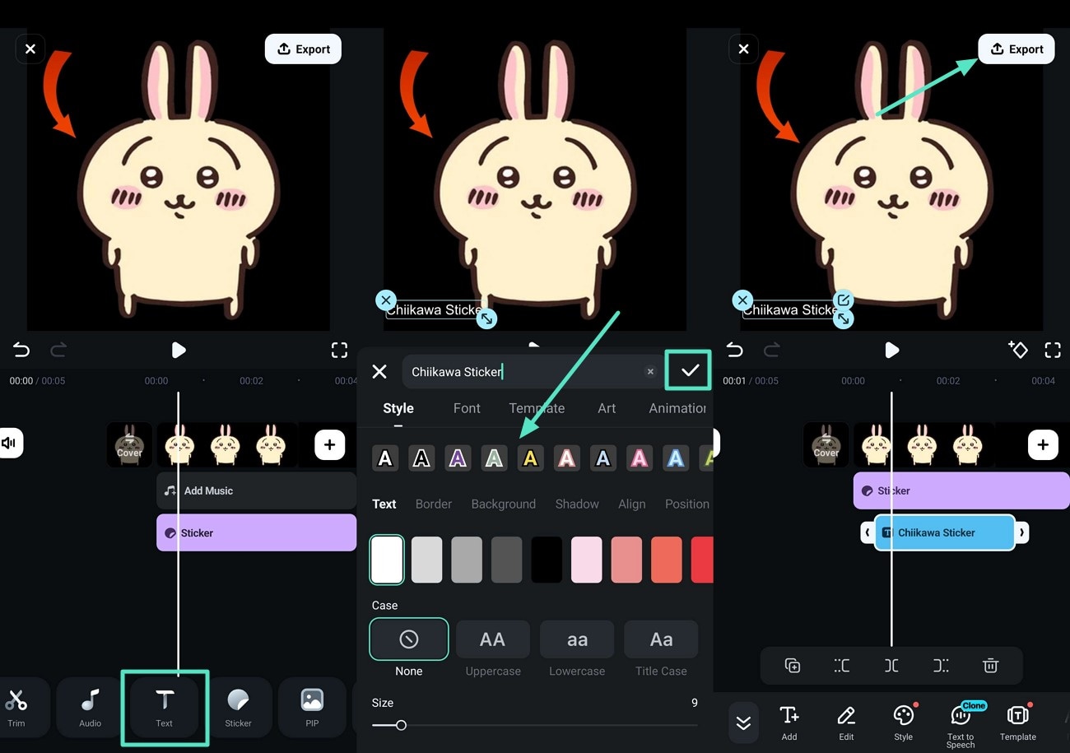This screenshot has height=753, width=1070.
Task: Click the Chiikawa Sticker text input field
Action: tap(532, 372)
